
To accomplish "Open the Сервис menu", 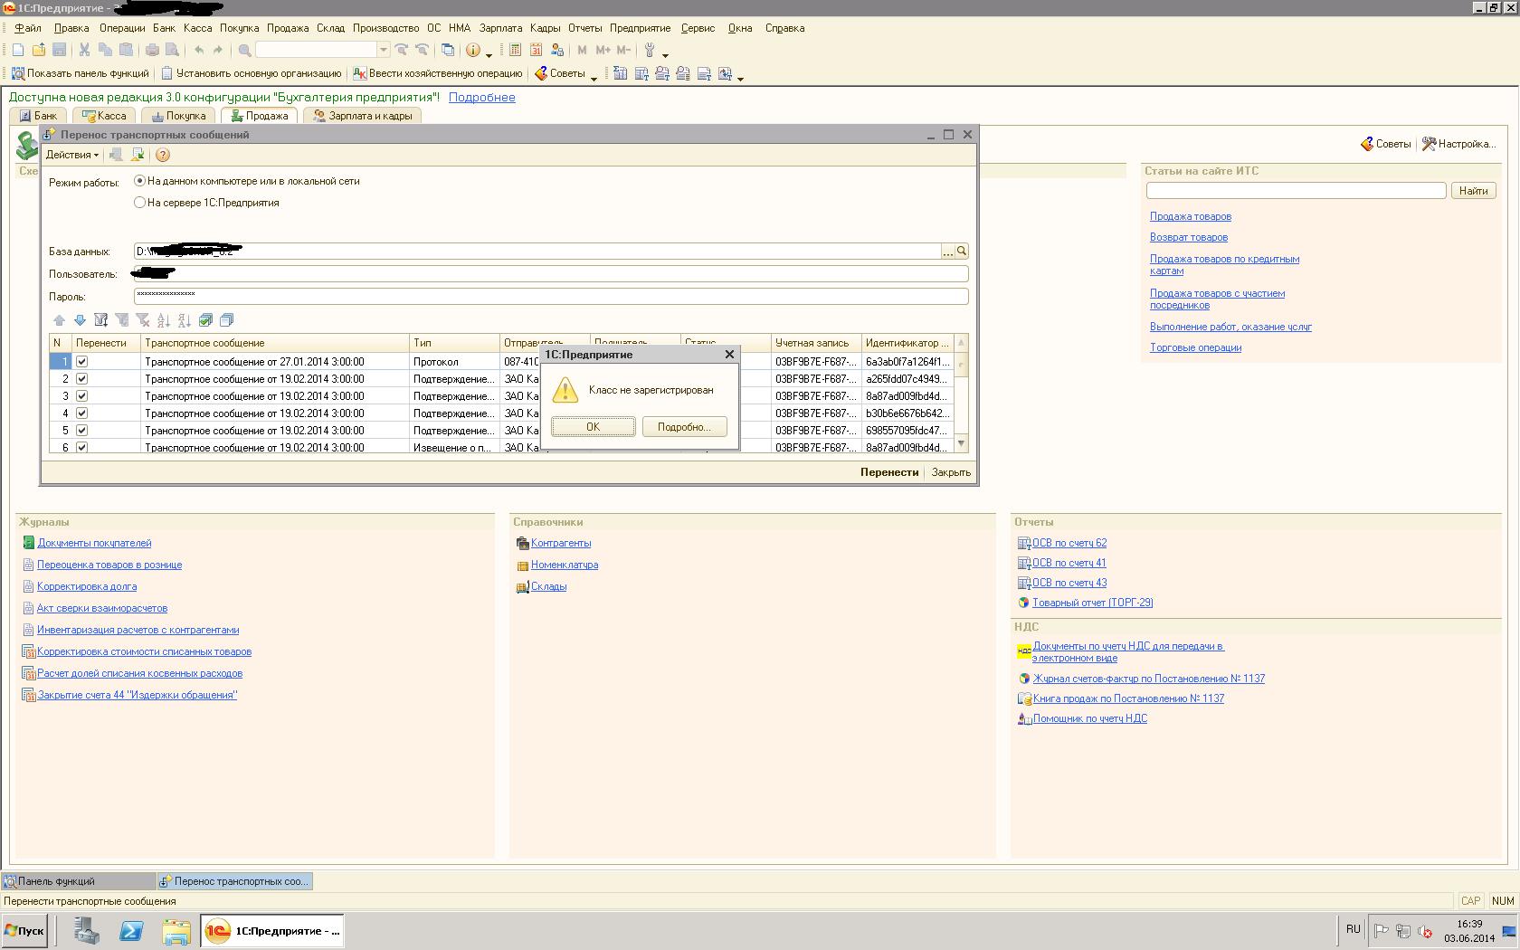I will click(x=698, y=28).
